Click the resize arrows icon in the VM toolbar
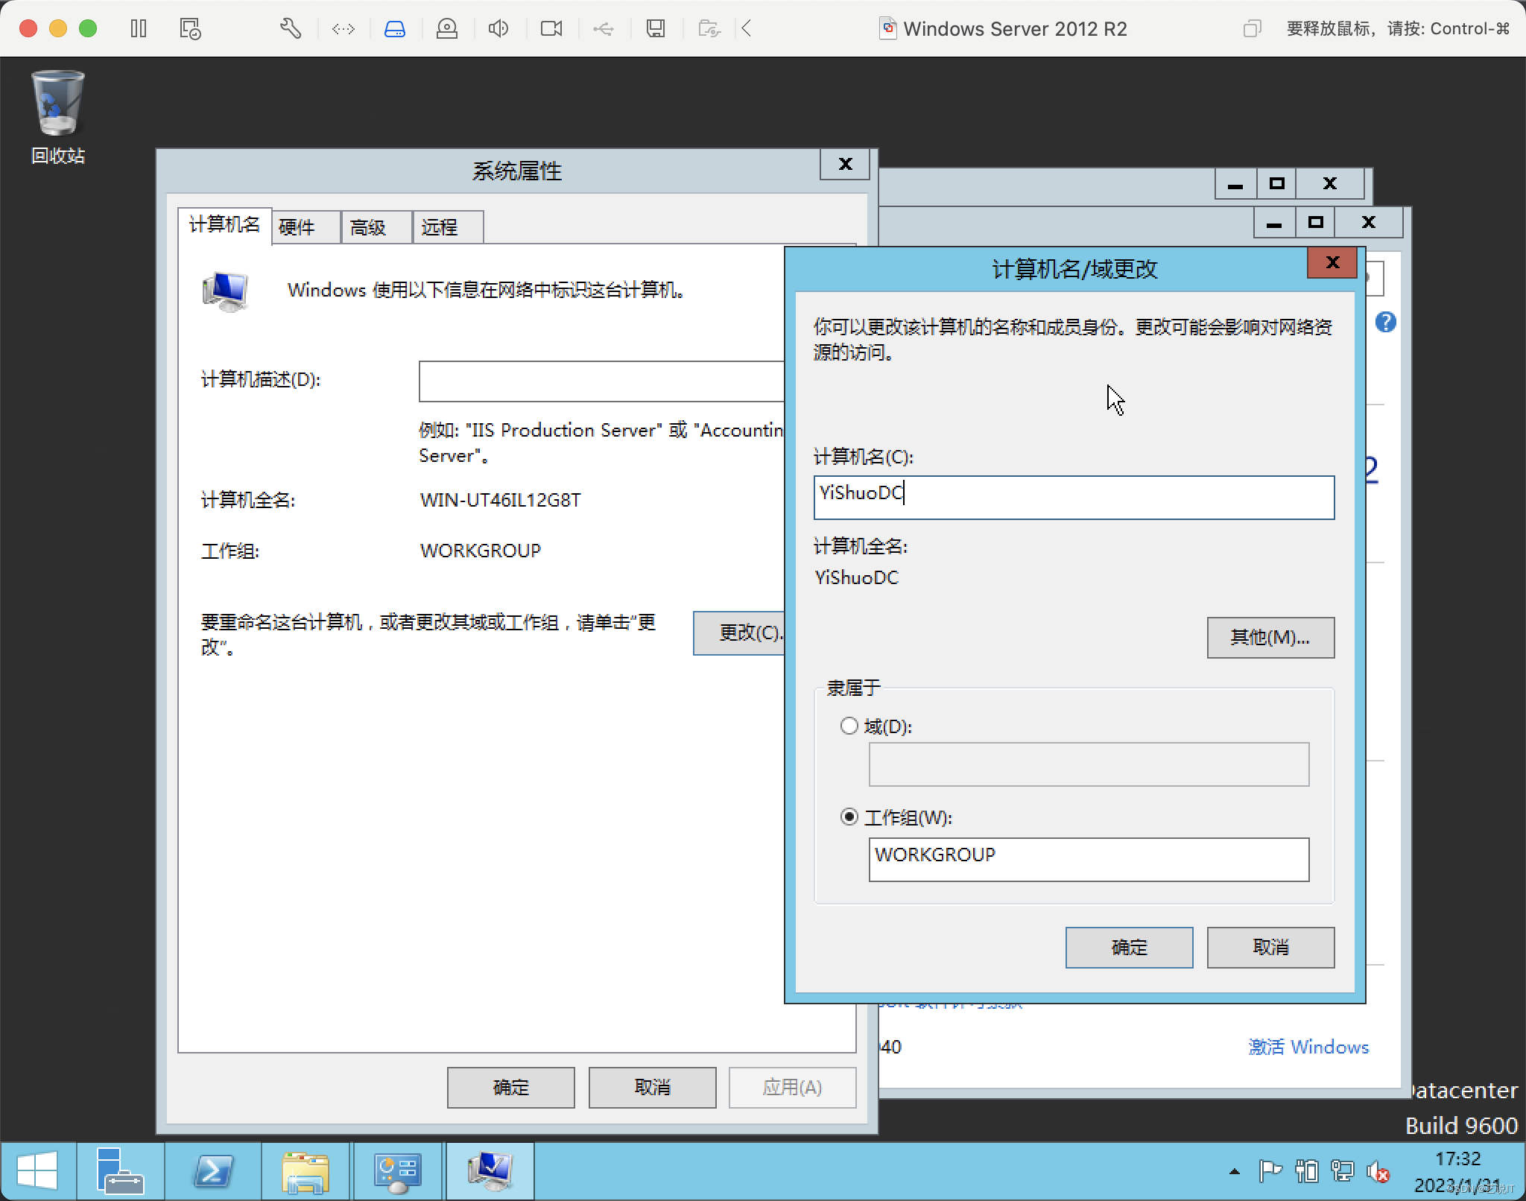1526x1201 pixels. (x=343, y=29)
